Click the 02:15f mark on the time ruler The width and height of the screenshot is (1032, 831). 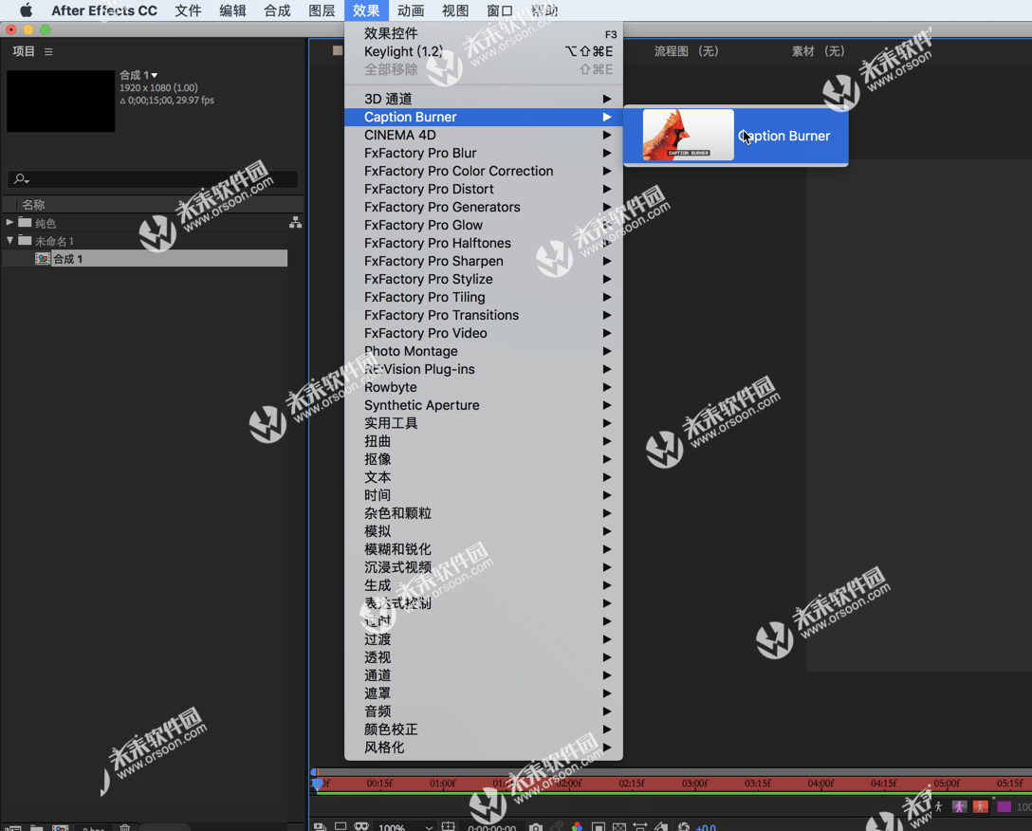[x=631, y=783]
